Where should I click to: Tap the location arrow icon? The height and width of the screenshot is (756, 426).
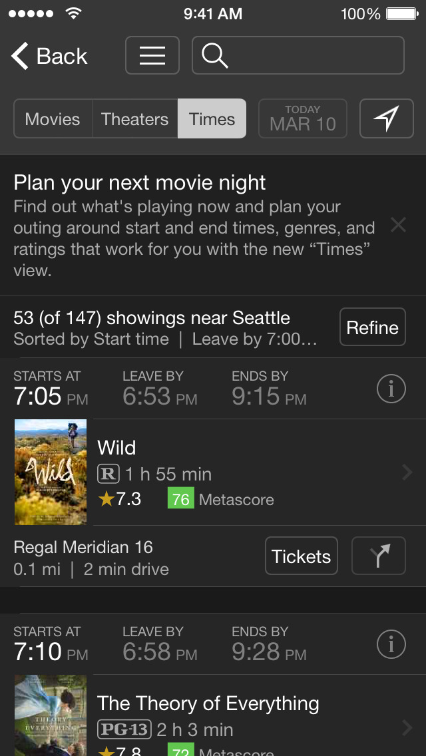click(386, 118)
